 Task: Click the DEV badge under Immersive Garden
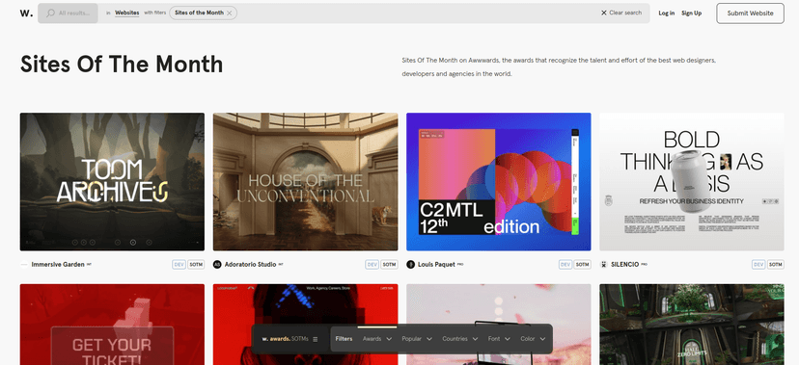pyautogui.click(x=179, y=264)
